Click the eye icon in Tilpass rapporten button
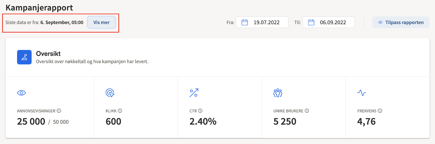Viewport: 435px width, 144px height. [x=380, y=22]
